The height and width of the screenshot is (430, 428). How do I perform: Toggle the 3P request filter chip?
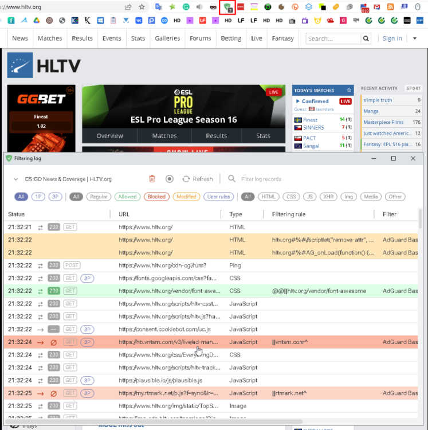tap(56, 197)
